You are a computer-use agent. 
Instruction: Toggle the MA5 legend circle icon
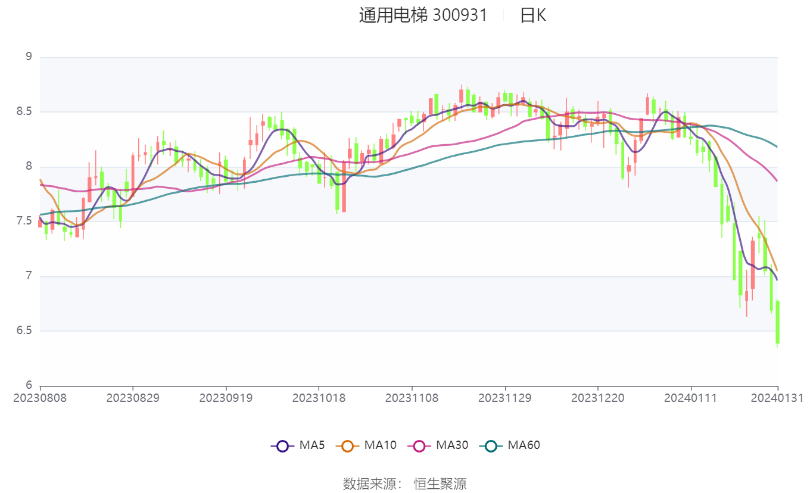tap(282, 445)
